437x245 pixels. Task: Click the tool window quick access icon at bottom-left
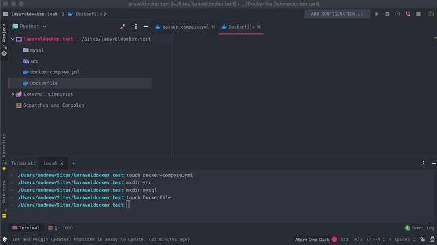5,239
